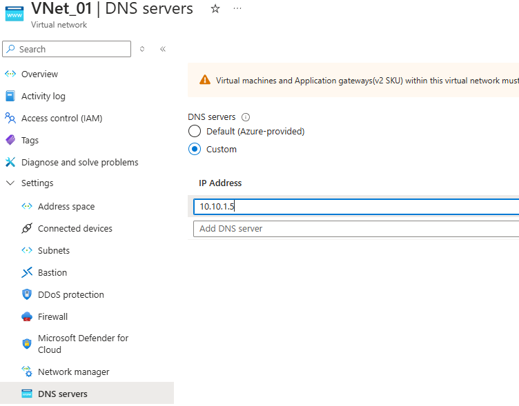
Task: Click the sidebar Search box
Action: click(66, 49)
